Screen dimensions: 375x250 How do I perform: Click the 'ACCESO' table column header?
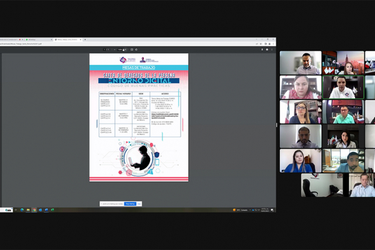(x=165, y=94)
